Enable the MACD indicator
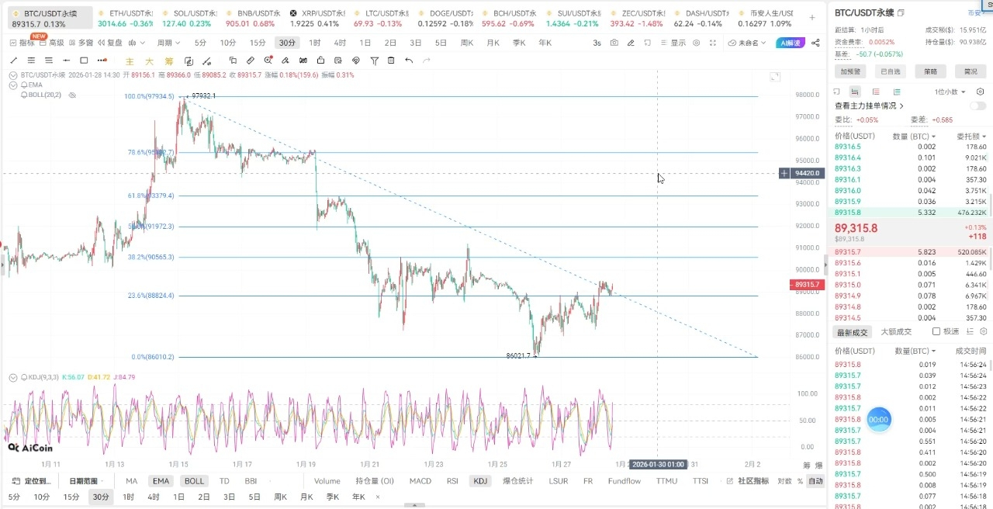993x509 pixels. pyautogui.click(x=420, y=481)
